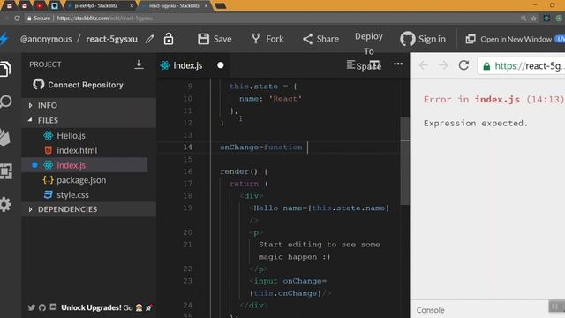Viewport: 565px width, 318px height.
Task: Expand the DEPENDENCIES section
Action: (88, 209)
